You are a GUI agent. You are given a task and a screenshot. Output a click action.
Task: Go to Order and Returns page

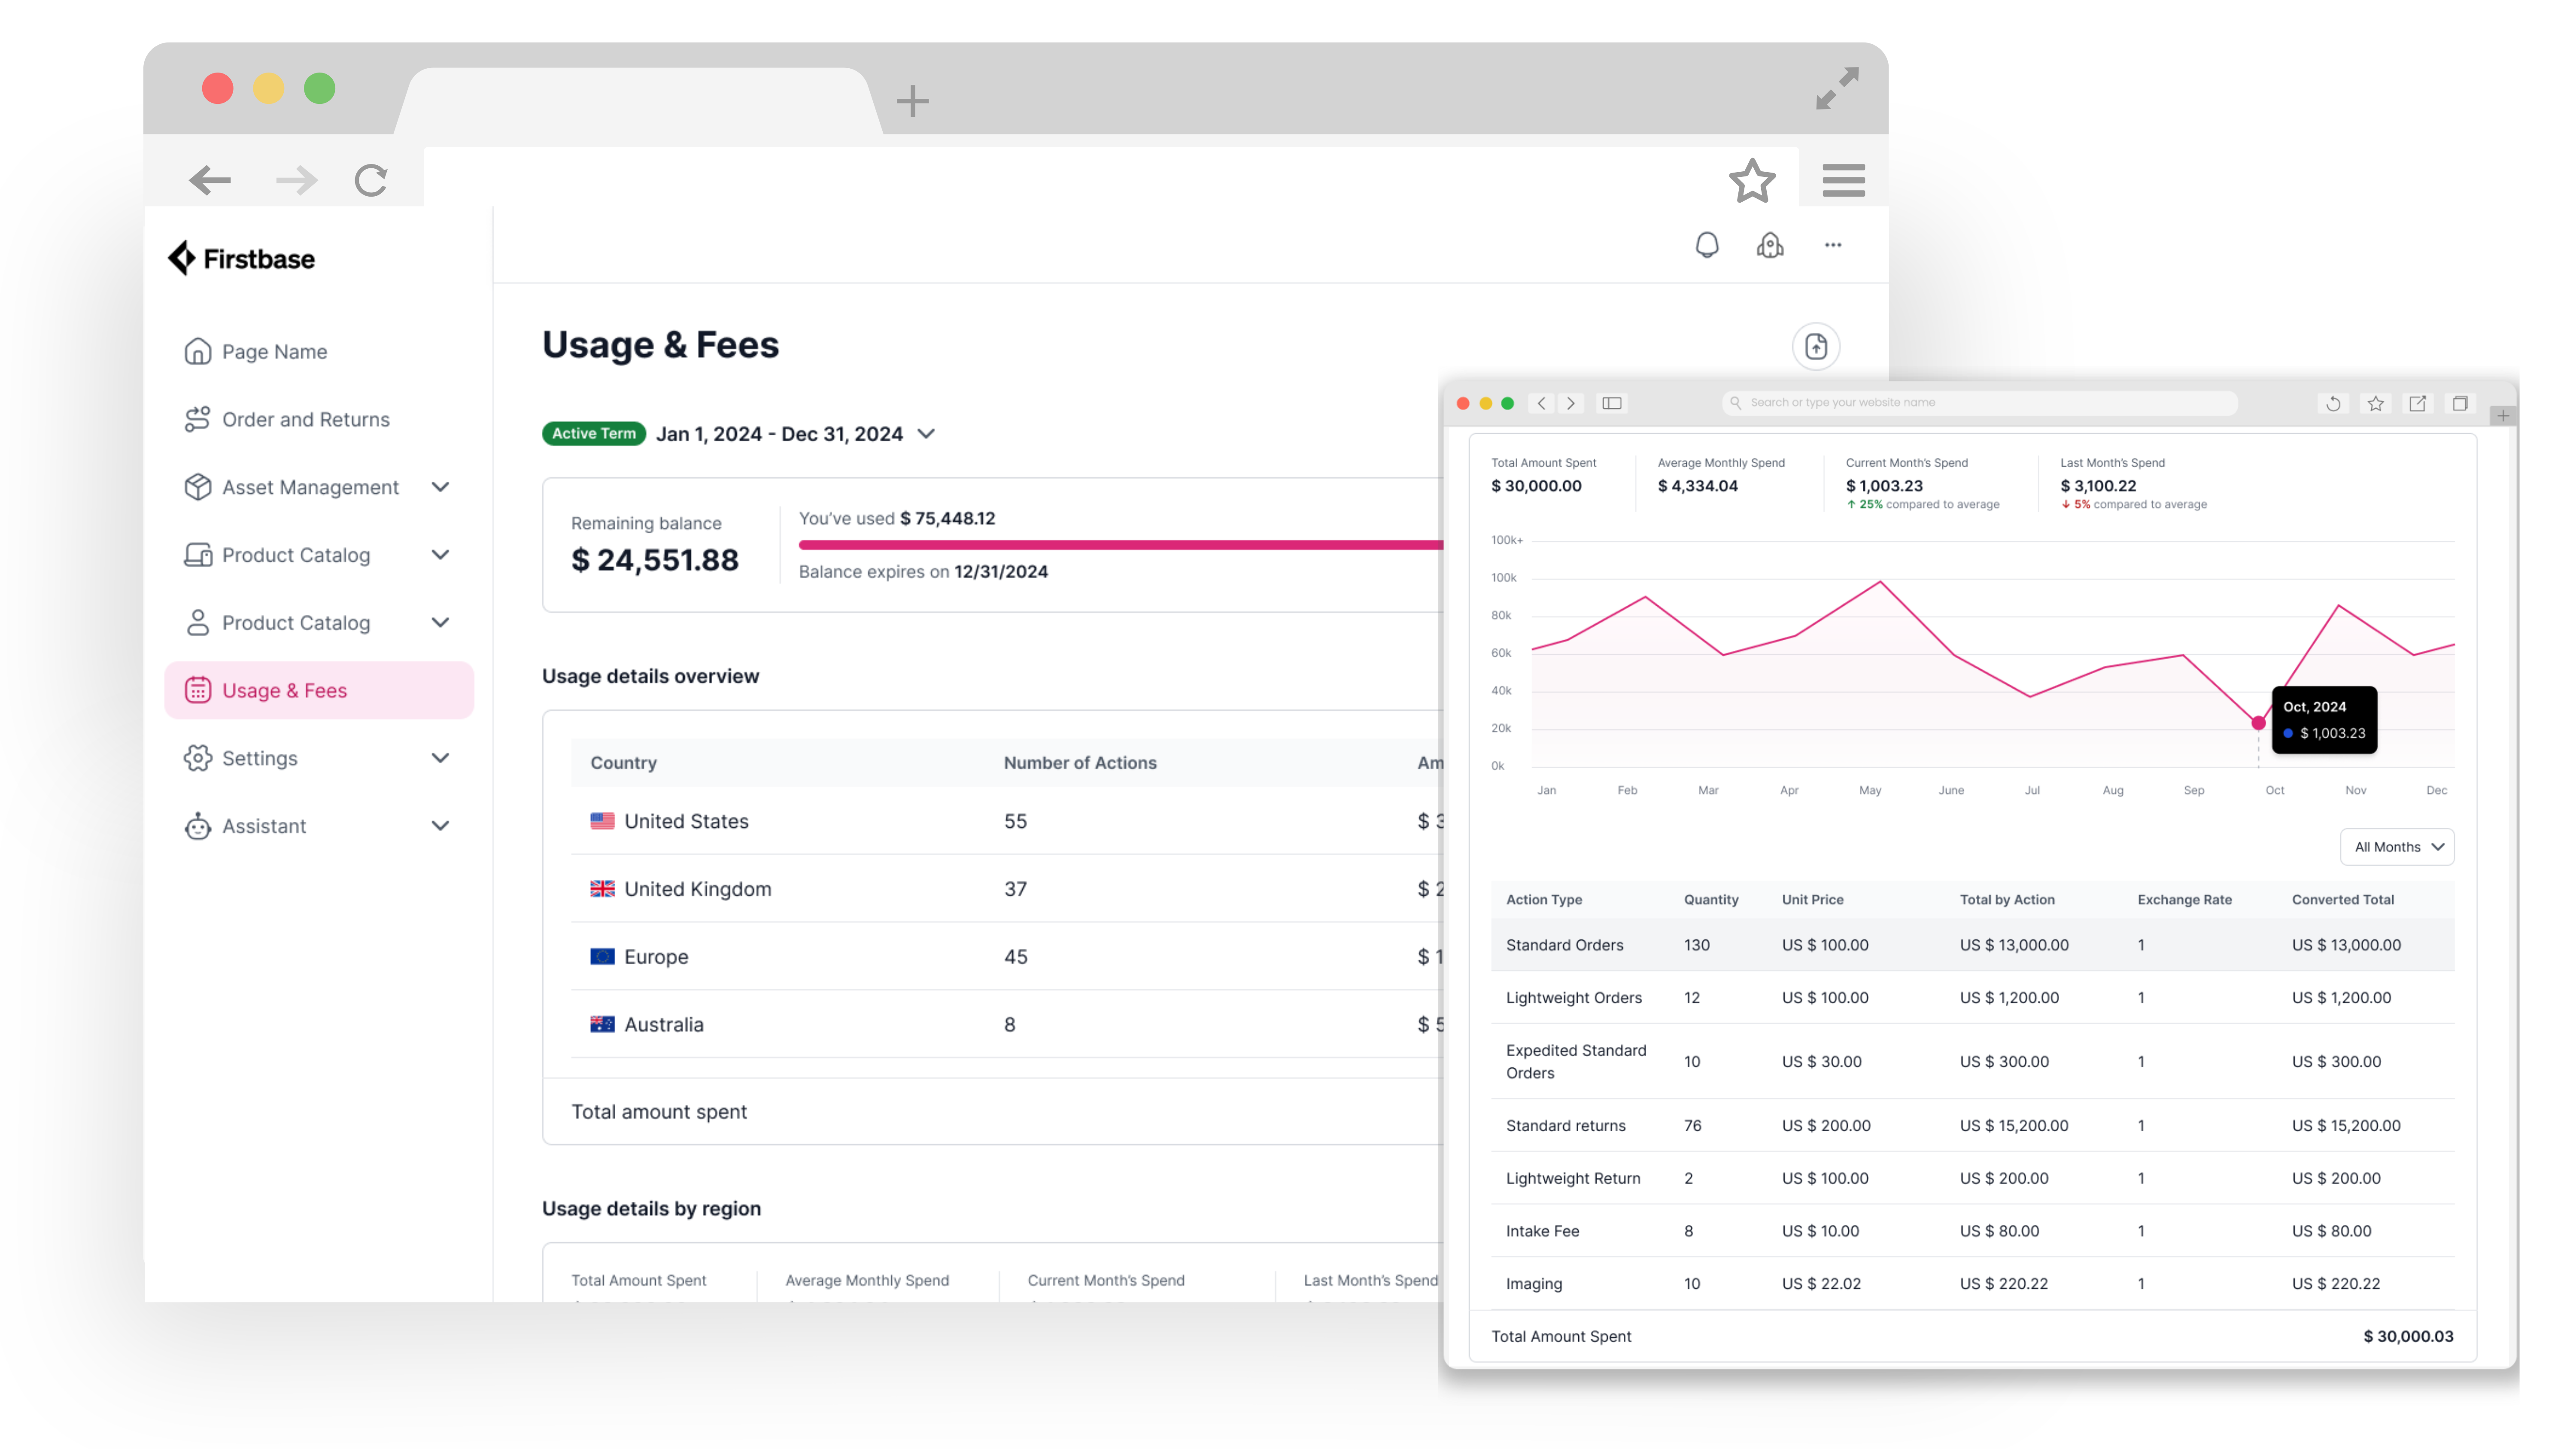point(305,420)
